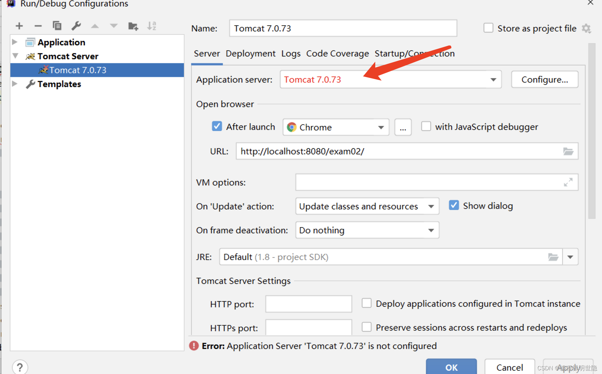The width and height of the screenshot is (602, 374).
Task: Open edit templates wrench icon
Action: pyautogui.click(x=76, y=26)
